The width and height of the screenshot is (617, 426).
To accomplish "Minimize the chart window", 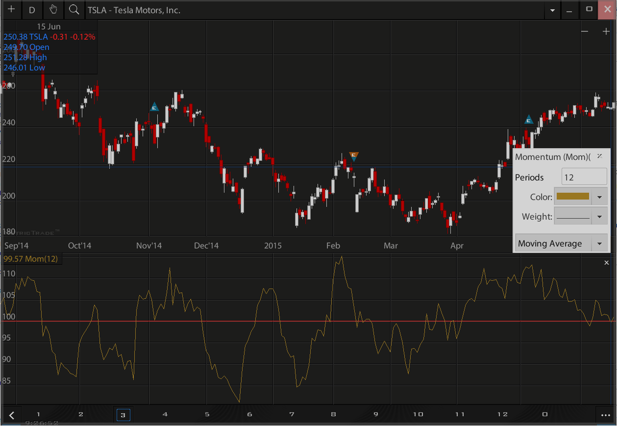I will 569,10.
